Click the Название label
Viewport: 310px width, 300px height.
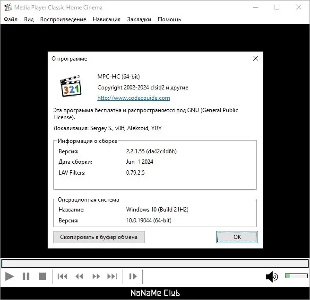[71, 210]
